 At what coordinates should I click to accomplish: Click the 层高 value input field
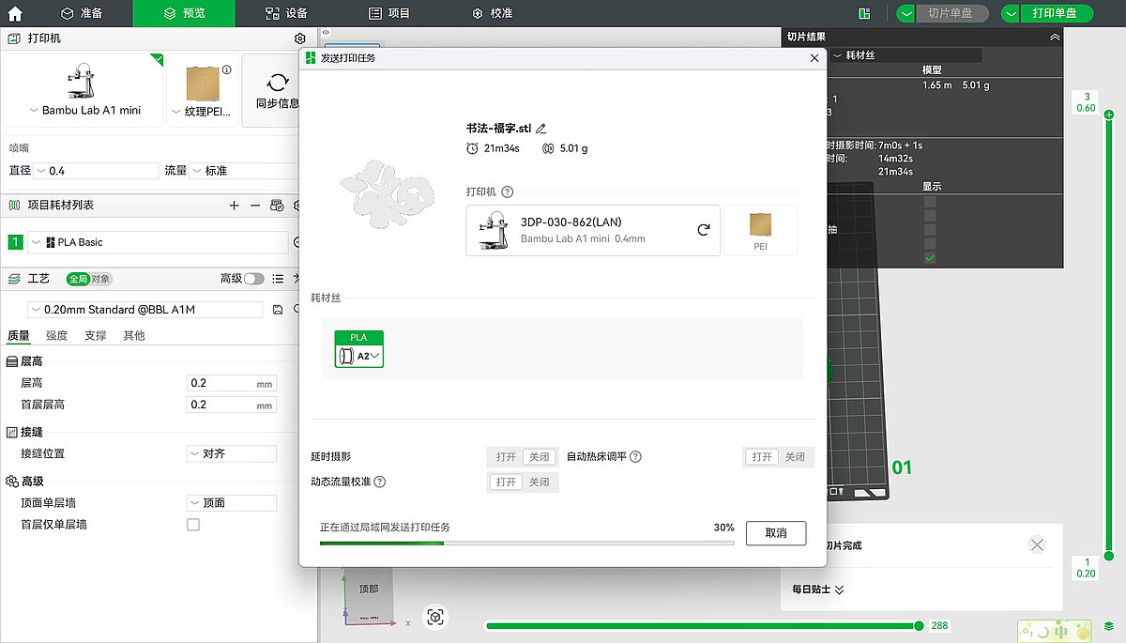(231, 383)
